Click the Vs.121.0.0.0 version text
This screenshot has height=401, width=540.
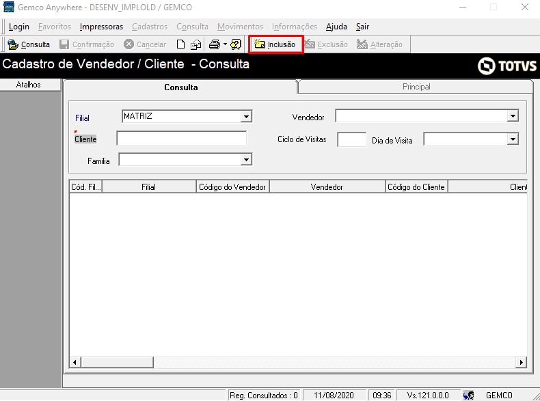pyautogui.click(x=428, y=395)
